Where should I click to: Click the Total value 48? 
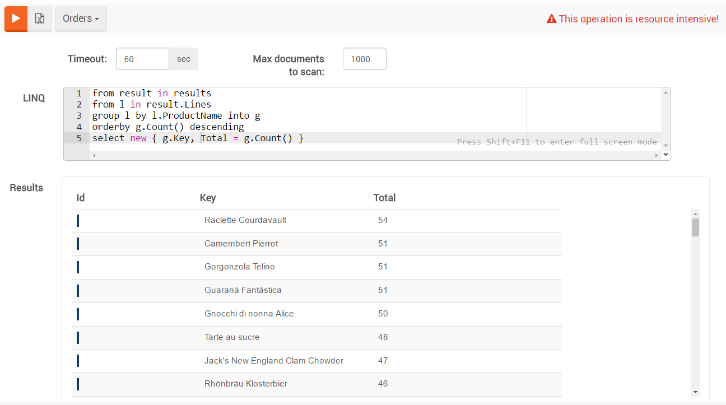pyautogui.click(x=383, y=337)
